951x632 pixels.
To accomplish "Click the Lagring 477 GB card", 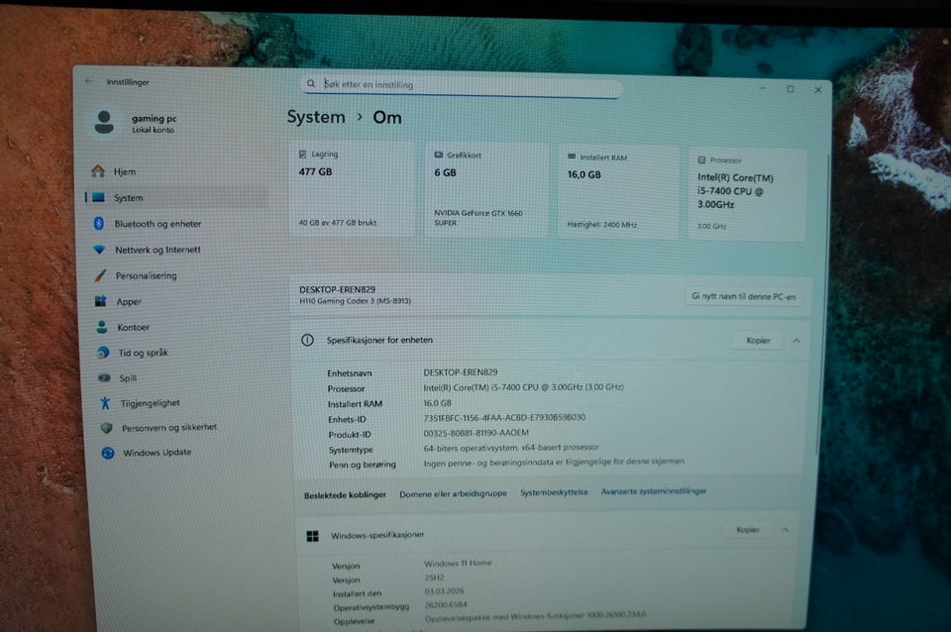I will (353, 188).
